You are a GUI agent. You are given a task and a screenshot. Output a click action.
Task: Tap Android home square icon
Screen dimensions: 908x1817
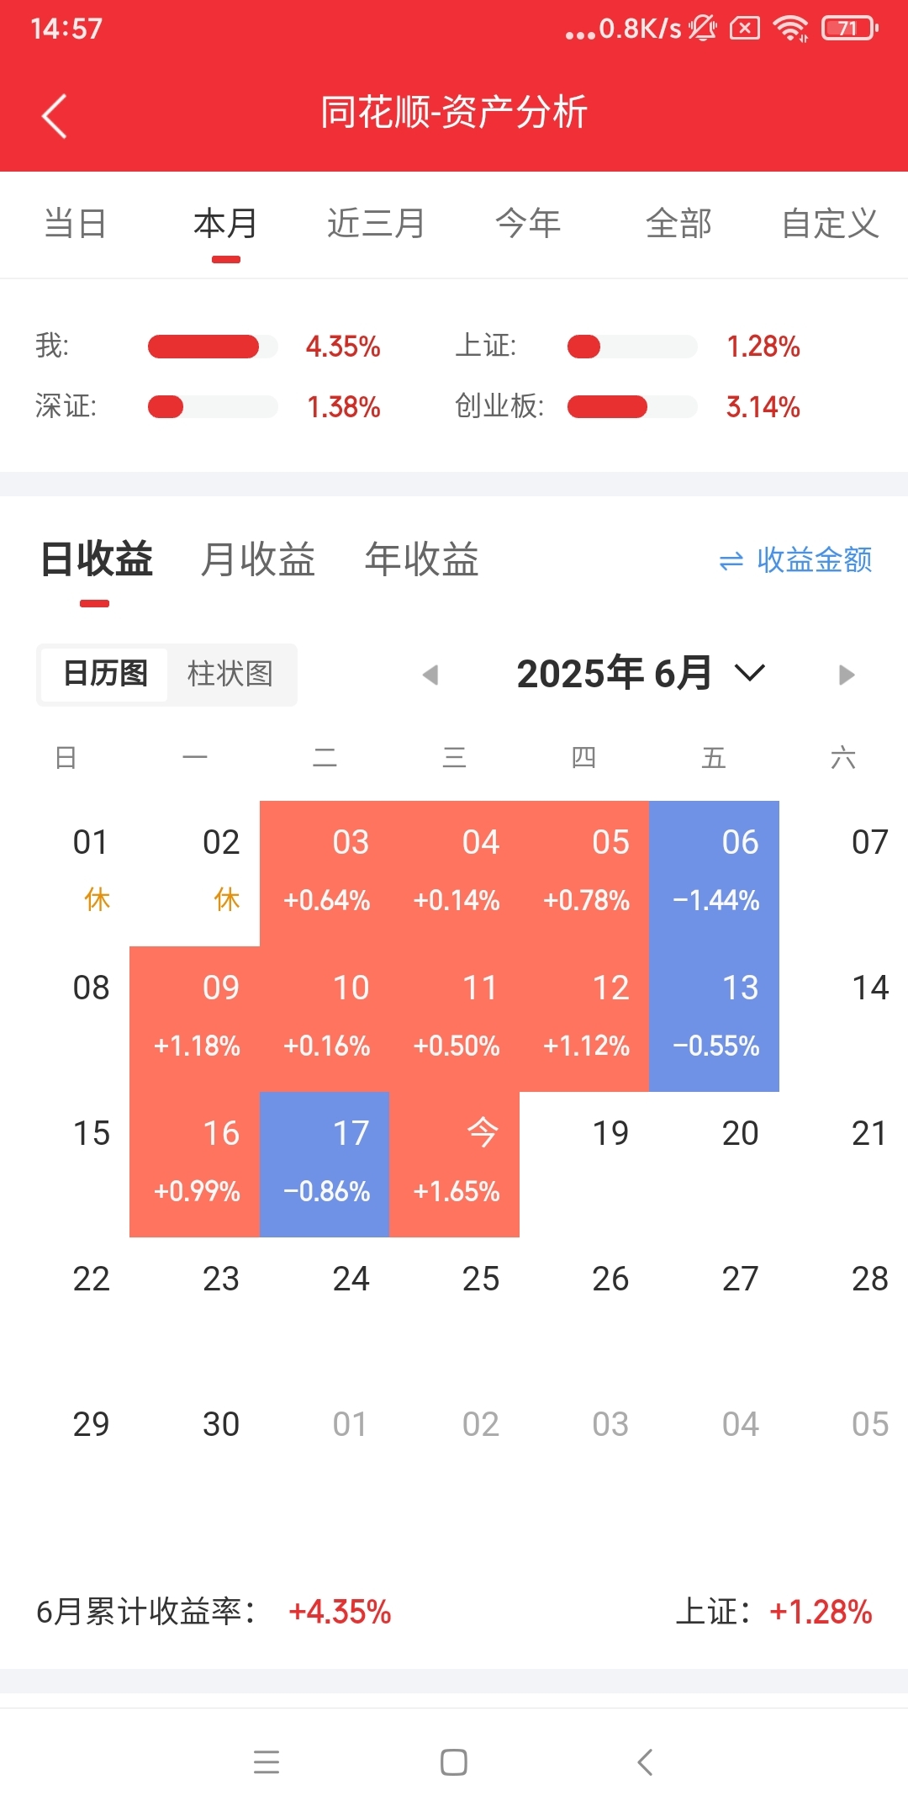454,1761
